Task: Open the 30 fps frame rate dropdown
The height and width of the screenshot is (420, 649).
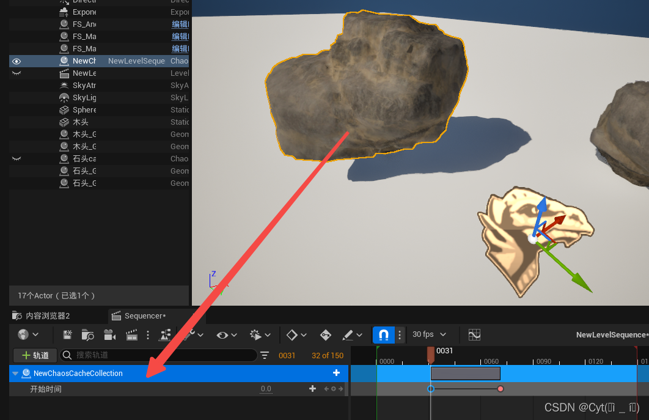Action: [429, 334]
